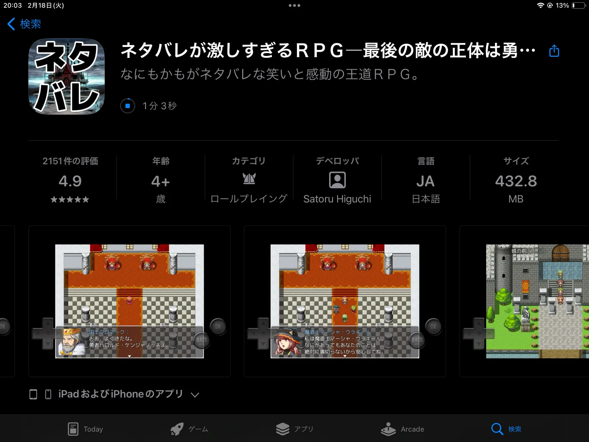
Task: Switch to the Arcade tab
Action: click(x=402, y=429)
